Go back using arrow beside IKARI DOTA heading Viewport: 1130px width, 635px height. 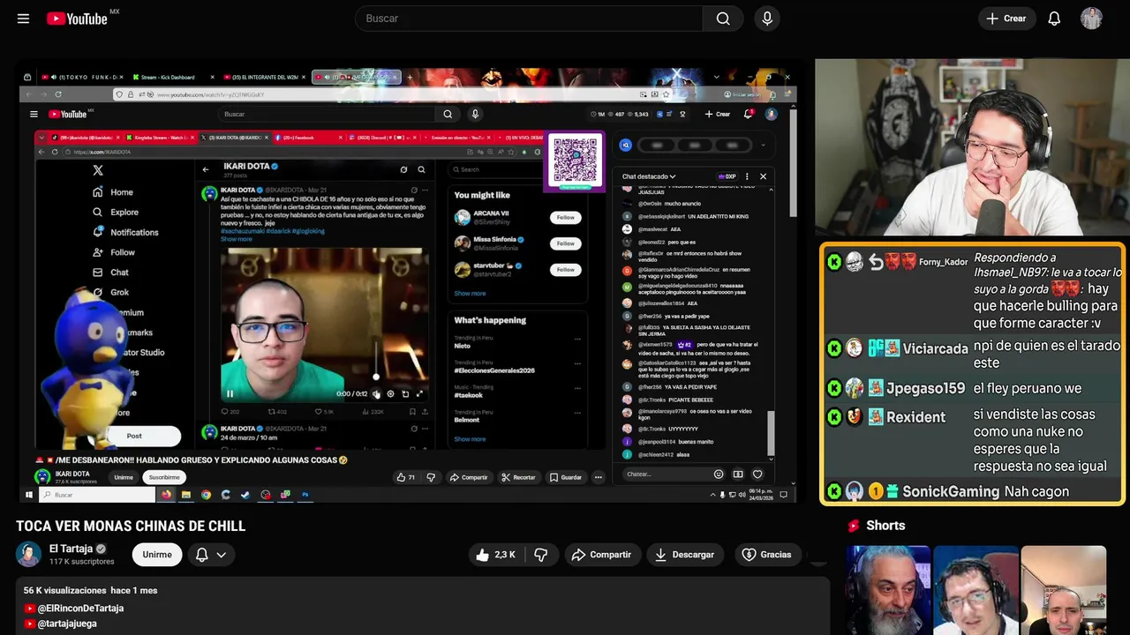[206, 169]
